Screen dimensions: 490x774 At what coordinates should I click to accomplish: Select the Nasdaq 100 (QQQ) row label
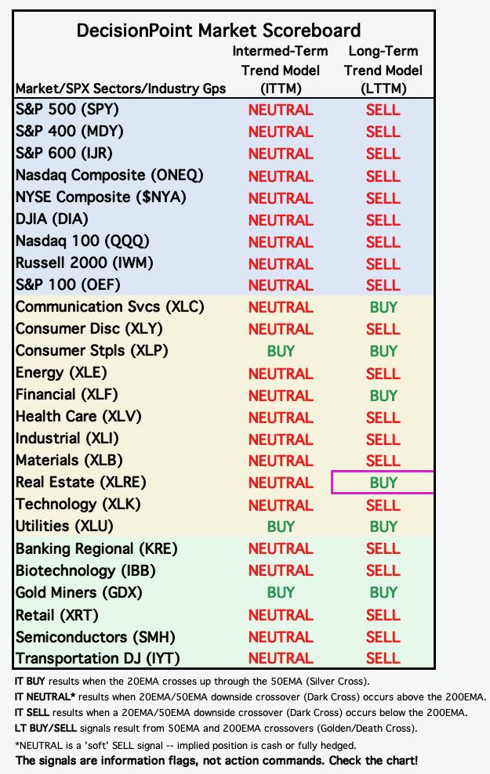coord(82,241)
